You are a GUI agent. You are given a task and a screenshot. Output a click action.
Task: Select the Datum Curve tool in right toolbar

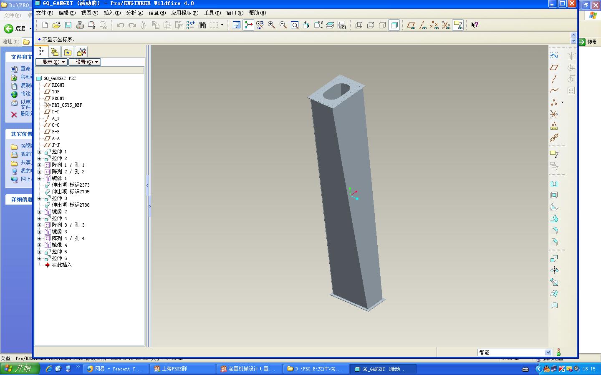pyautogui.click(x=554, y=90)
